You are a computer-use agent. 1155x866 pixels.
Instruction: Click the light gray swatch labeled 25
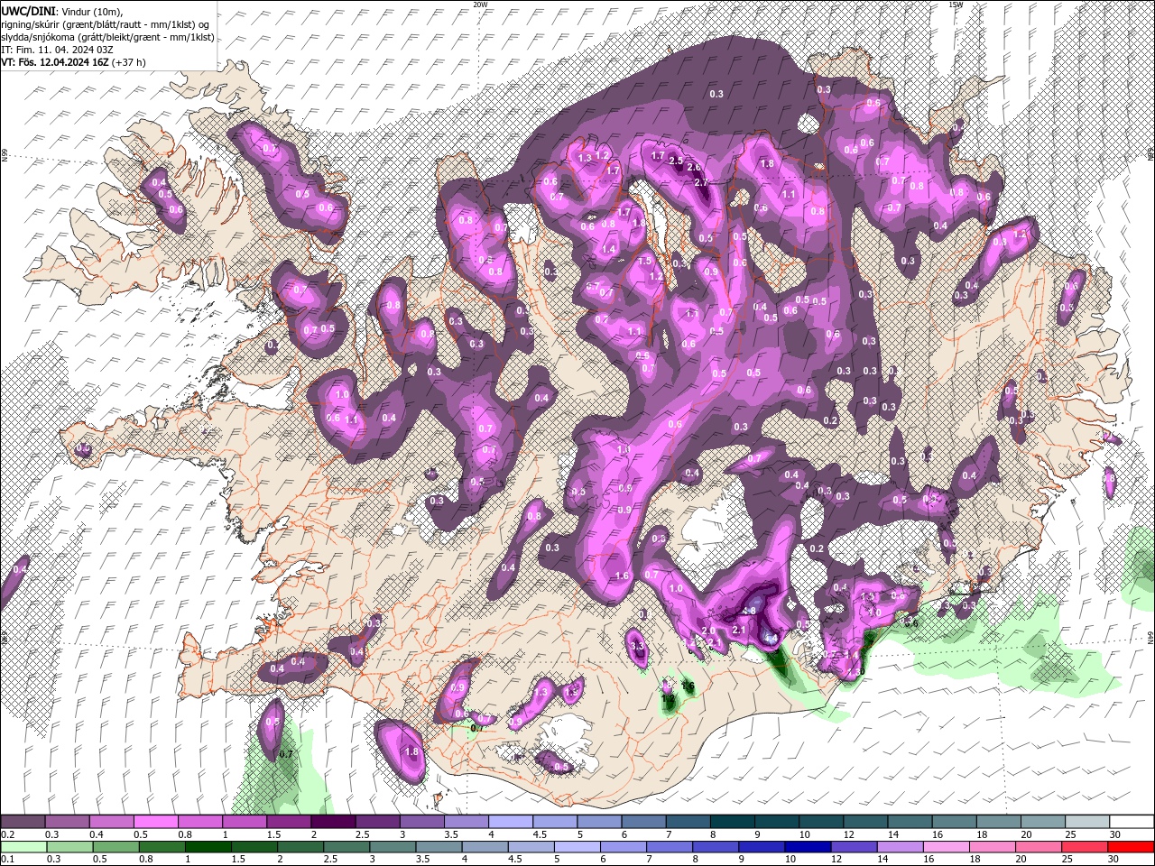tap(1086, 822)
